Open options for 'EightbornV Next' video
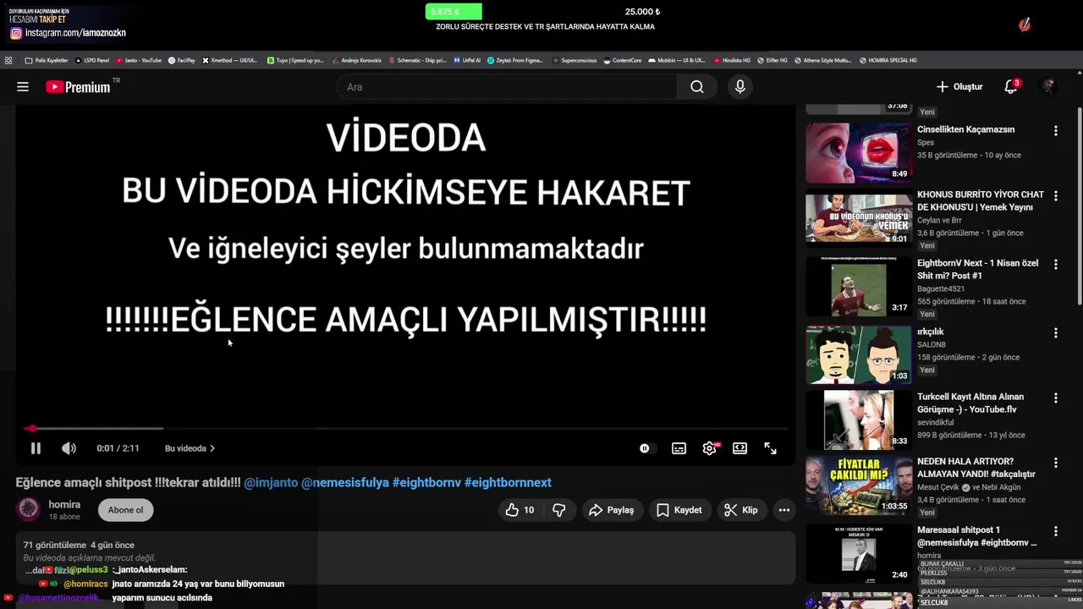This screenshot has height=609, width=1083. pyautogui.click(x=1055, y=265)
